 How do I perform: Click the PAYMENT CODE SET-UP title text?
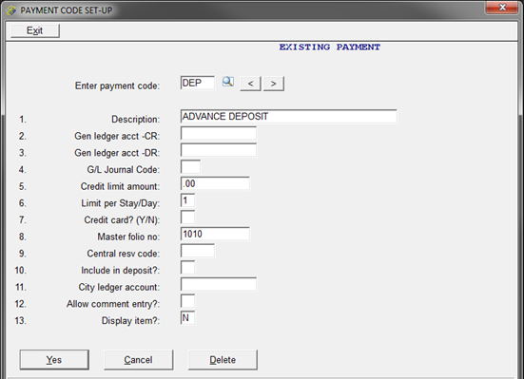(67, 10)
